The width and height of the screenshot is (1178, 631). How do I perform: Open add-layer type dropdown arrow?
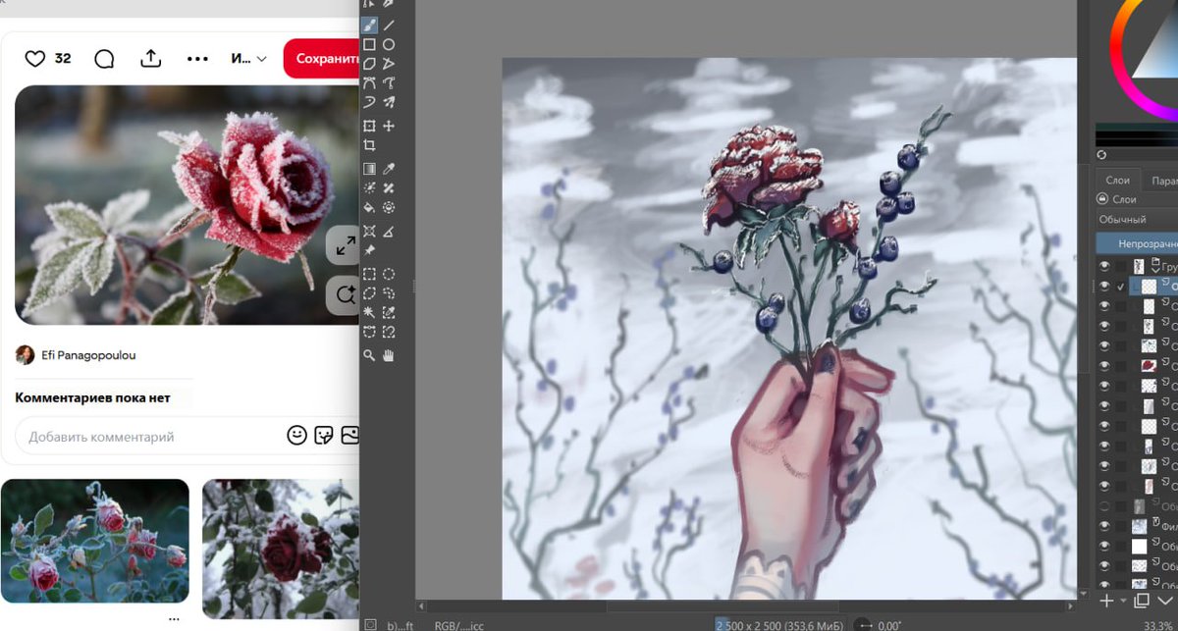coord(1123,601)
